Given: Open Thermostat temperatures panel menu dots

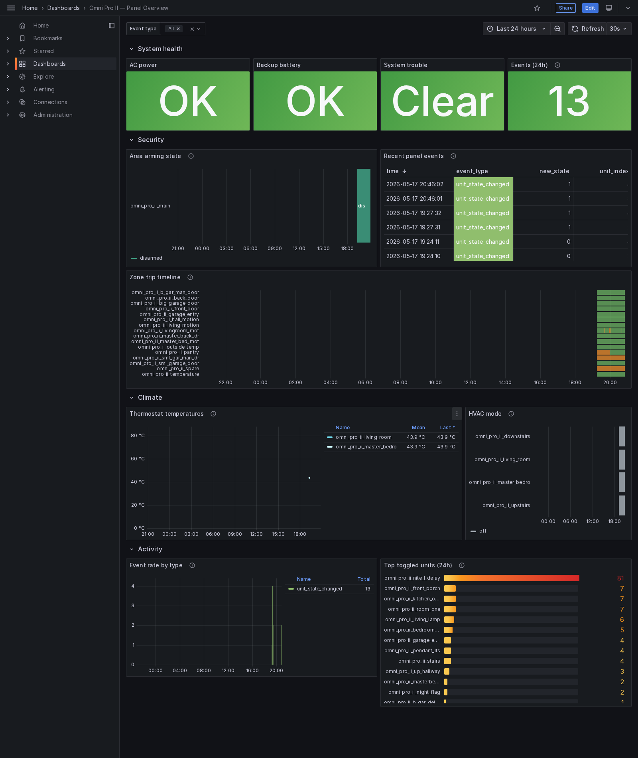Looking at the screenshot, I should [457, 414].
